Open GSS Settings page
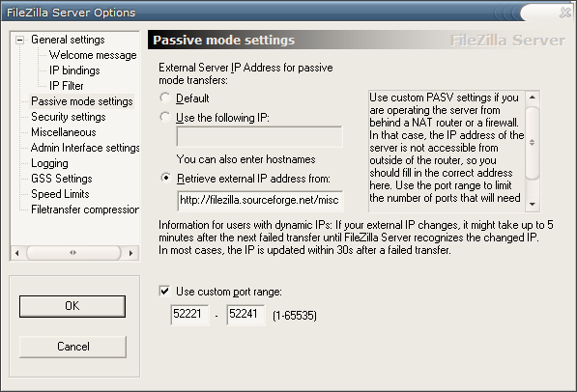The width and height of the screenshot is (577, 392). tap(62, 179)
